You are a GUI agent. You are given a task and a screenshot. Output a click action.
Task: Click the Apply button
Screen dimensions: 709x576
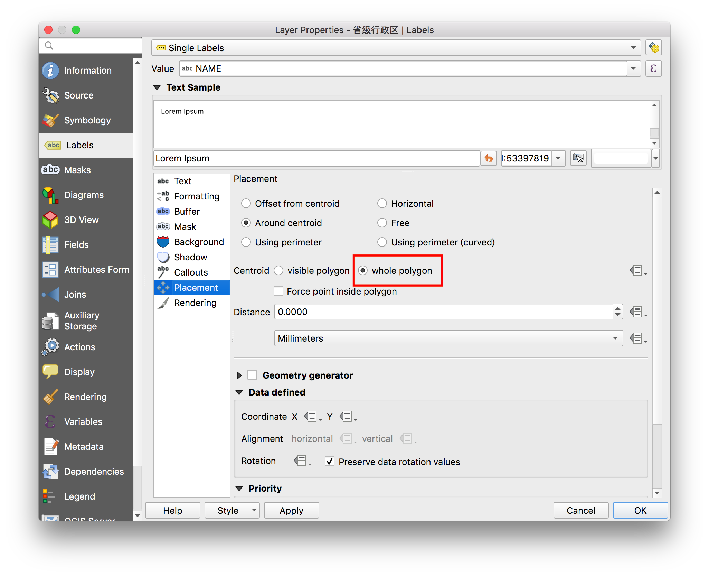point(291,510)
